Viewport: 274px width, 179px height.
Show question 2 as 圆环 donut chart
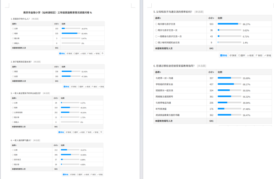[80, 86]
